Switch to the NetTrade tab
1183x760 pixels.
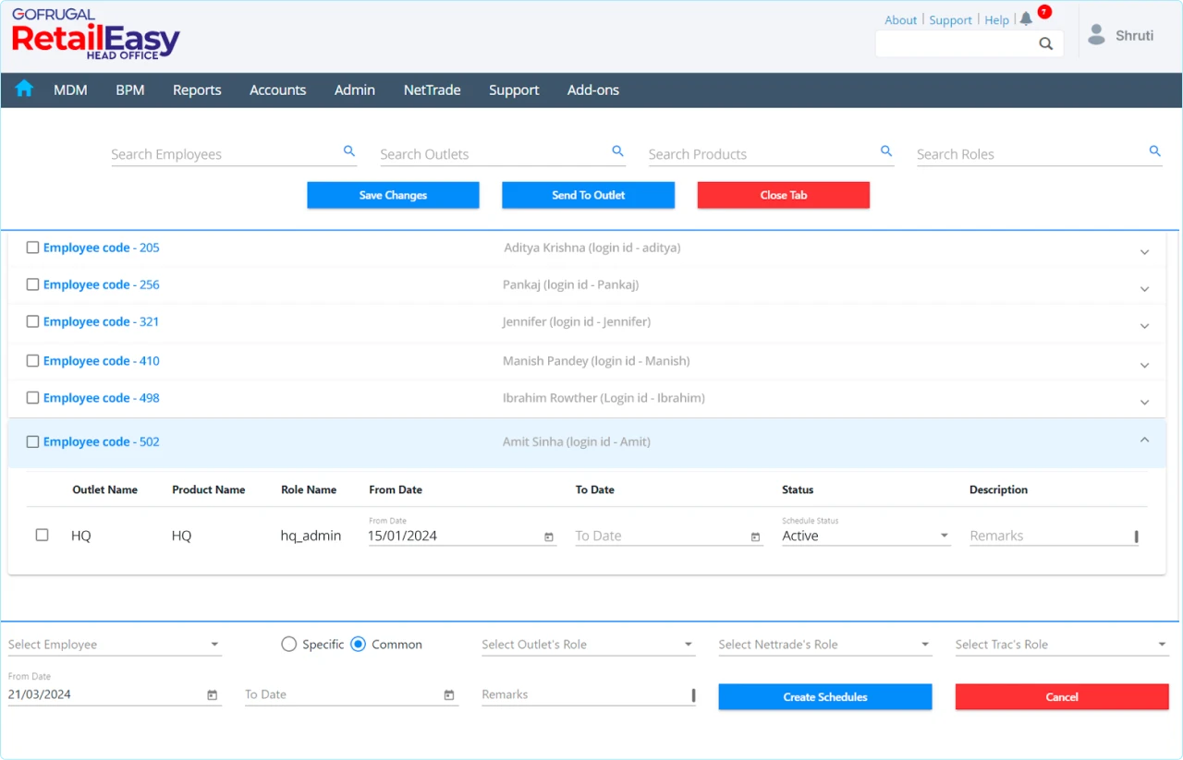click(432, 90)
